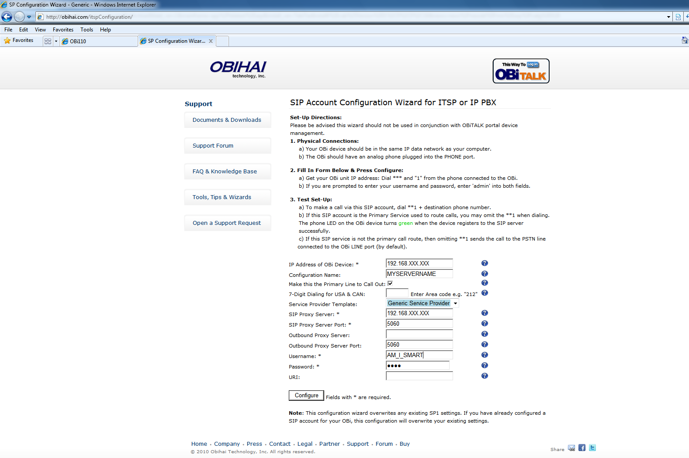
Task: Click help icon for Outbound Proxy Server Port
Action: tap(485, 344)
